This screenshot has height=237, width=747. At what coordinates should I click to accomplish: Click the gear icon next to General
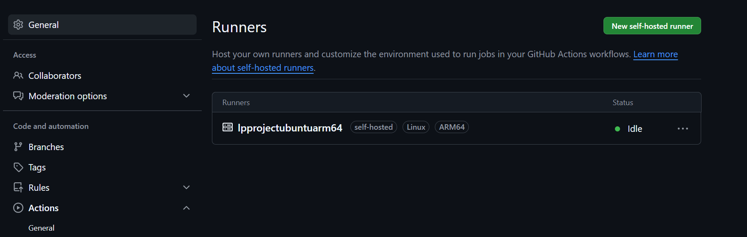18,25
